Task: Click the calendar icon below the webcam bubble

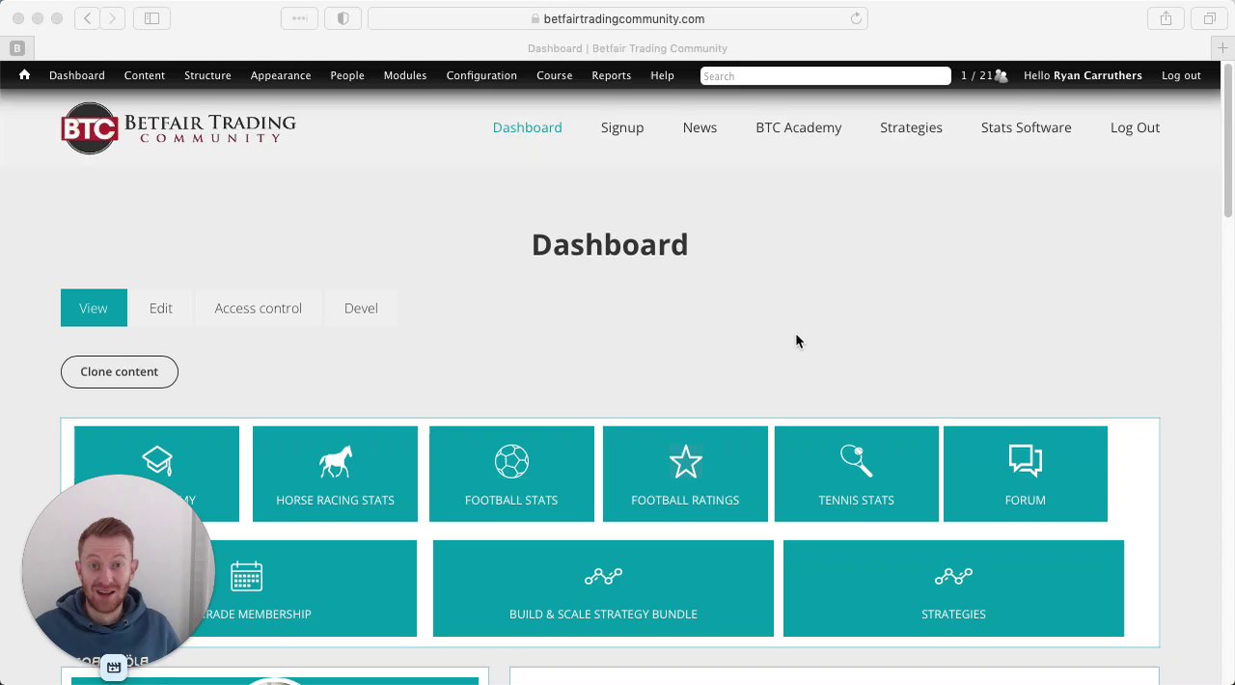Action: tap(114, 667)
